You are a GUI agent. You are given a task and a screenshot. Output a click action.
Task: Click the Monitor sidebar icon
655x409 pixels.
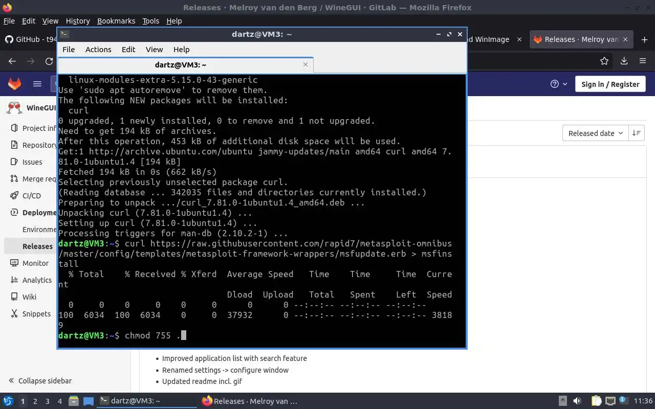coord(14,263)
